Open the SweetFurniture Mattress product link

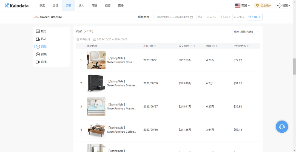click(x=121, y=106)
